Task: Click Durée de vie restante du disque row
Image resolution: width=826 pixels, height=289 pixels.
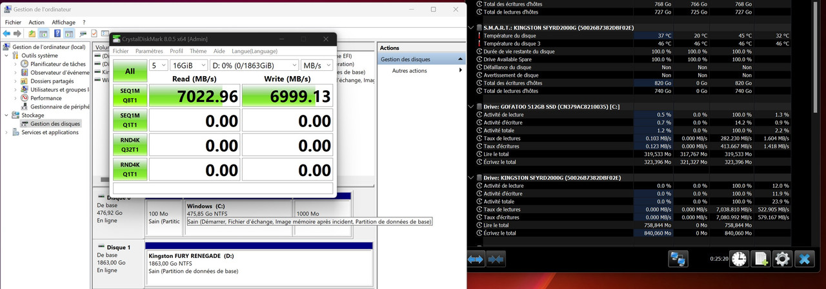Action: coord(632,52)
